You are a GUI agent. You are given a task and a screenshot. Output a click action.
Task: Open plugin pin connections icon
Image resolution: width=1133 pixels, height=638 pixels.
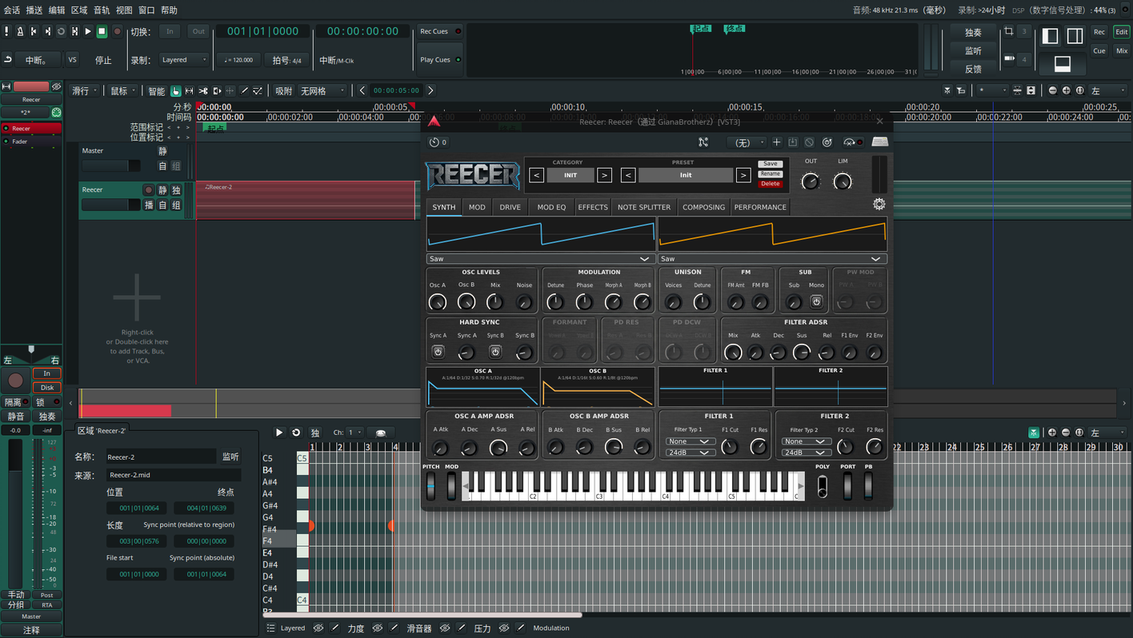point(703,142)
